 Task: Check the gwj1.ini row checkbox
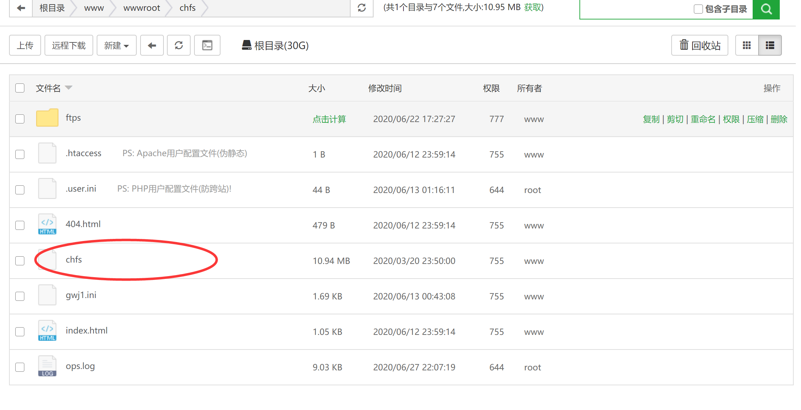[x=20, y=296]
